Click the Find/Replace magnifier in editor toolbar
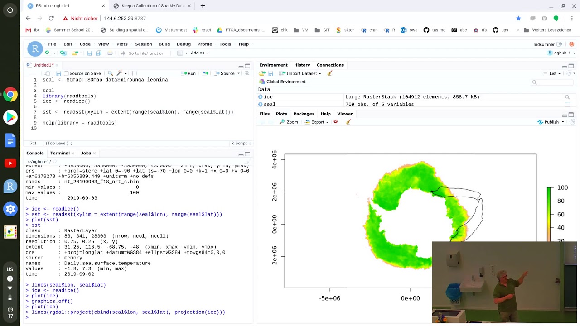The image size is (580, 326). coord(110,73)
